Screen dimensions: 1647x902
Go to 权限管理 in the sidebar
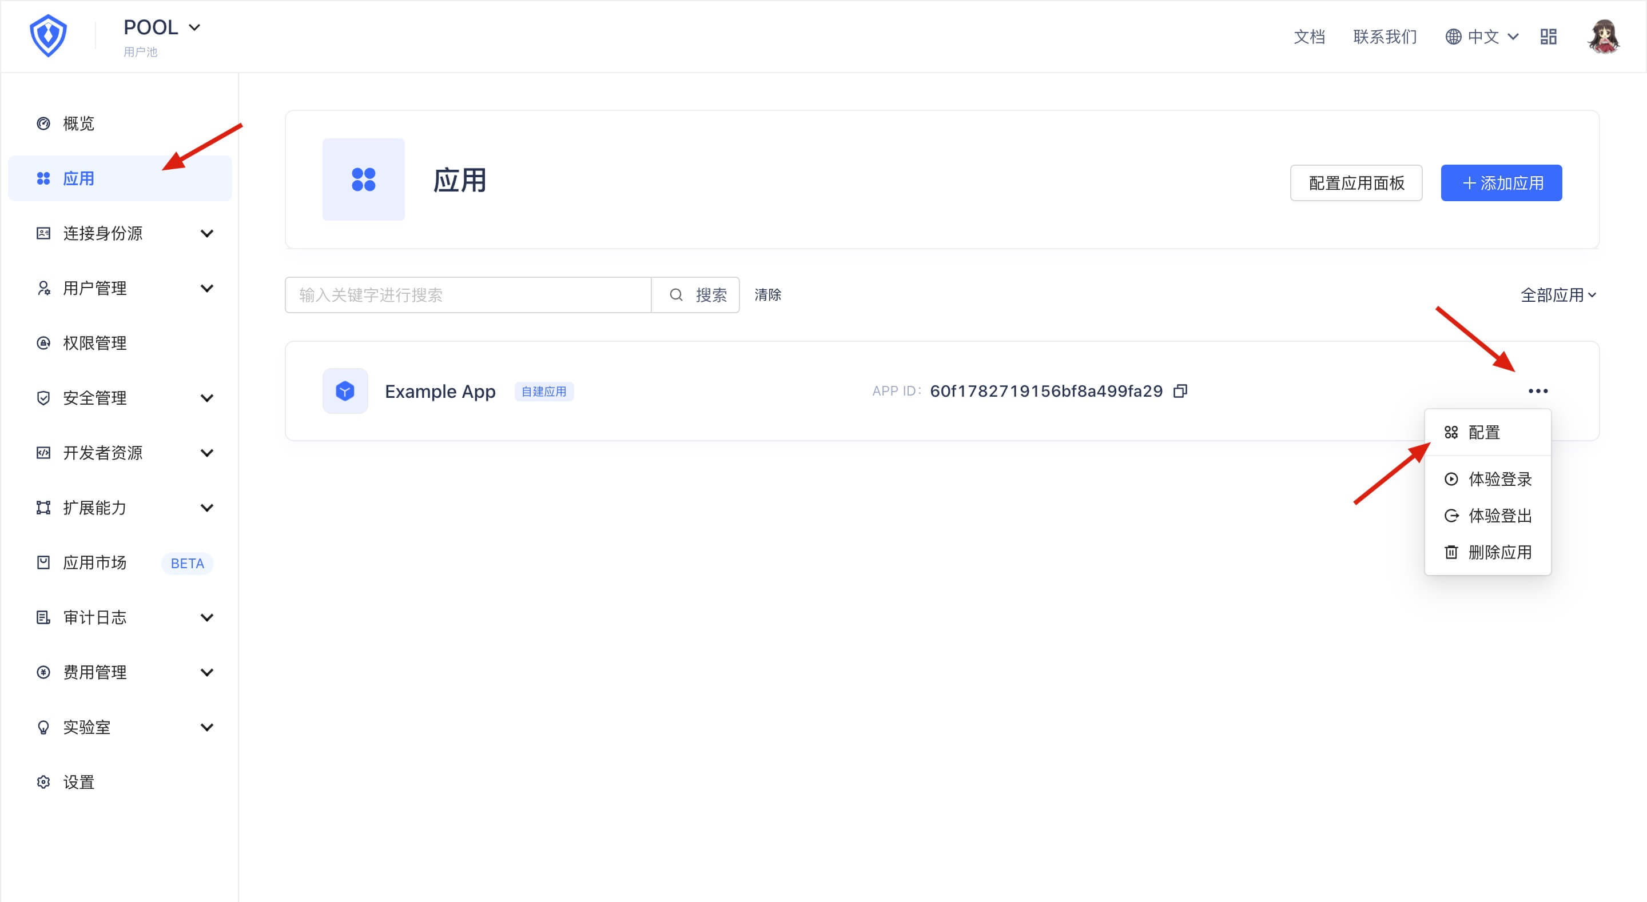click(94, 344)
